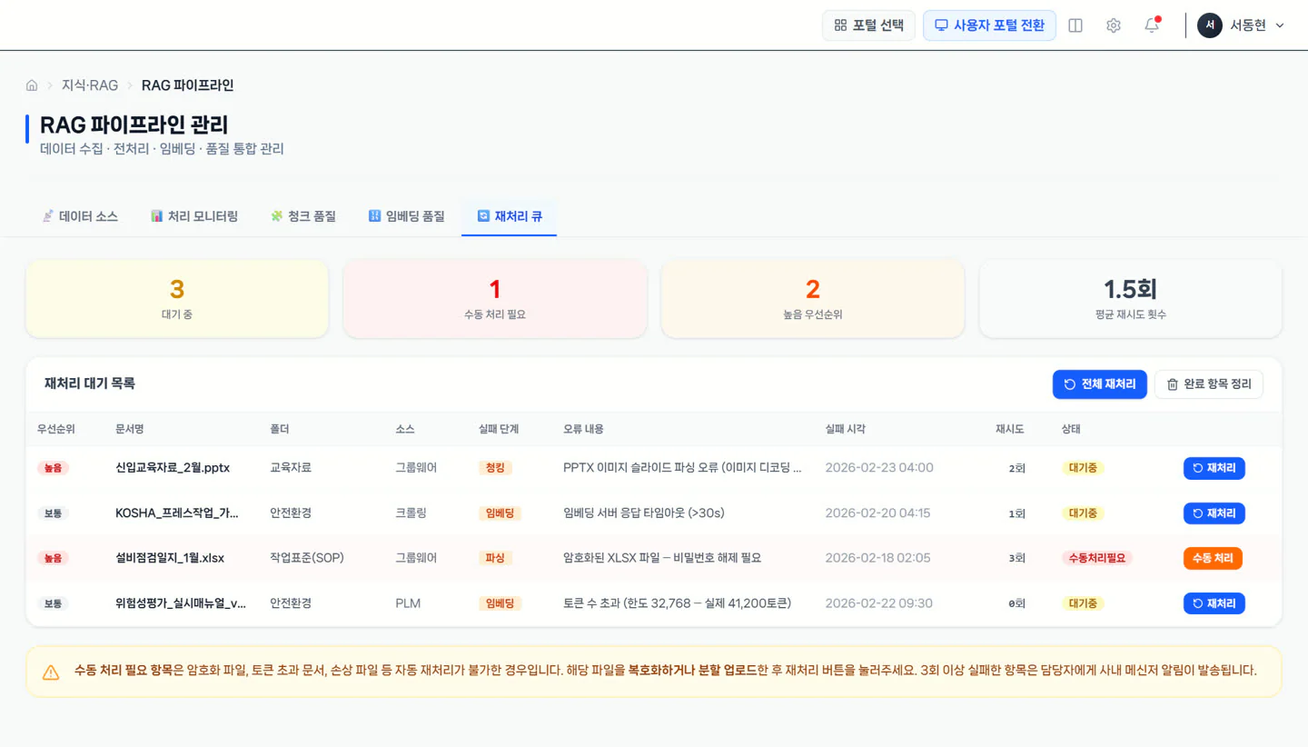This screenshot has height=747, width=1308.
Task: Click the PLM source cell
Action: tap(408, 603)
